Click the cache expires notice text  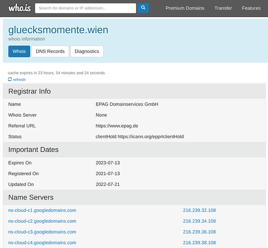click(56, 73)
